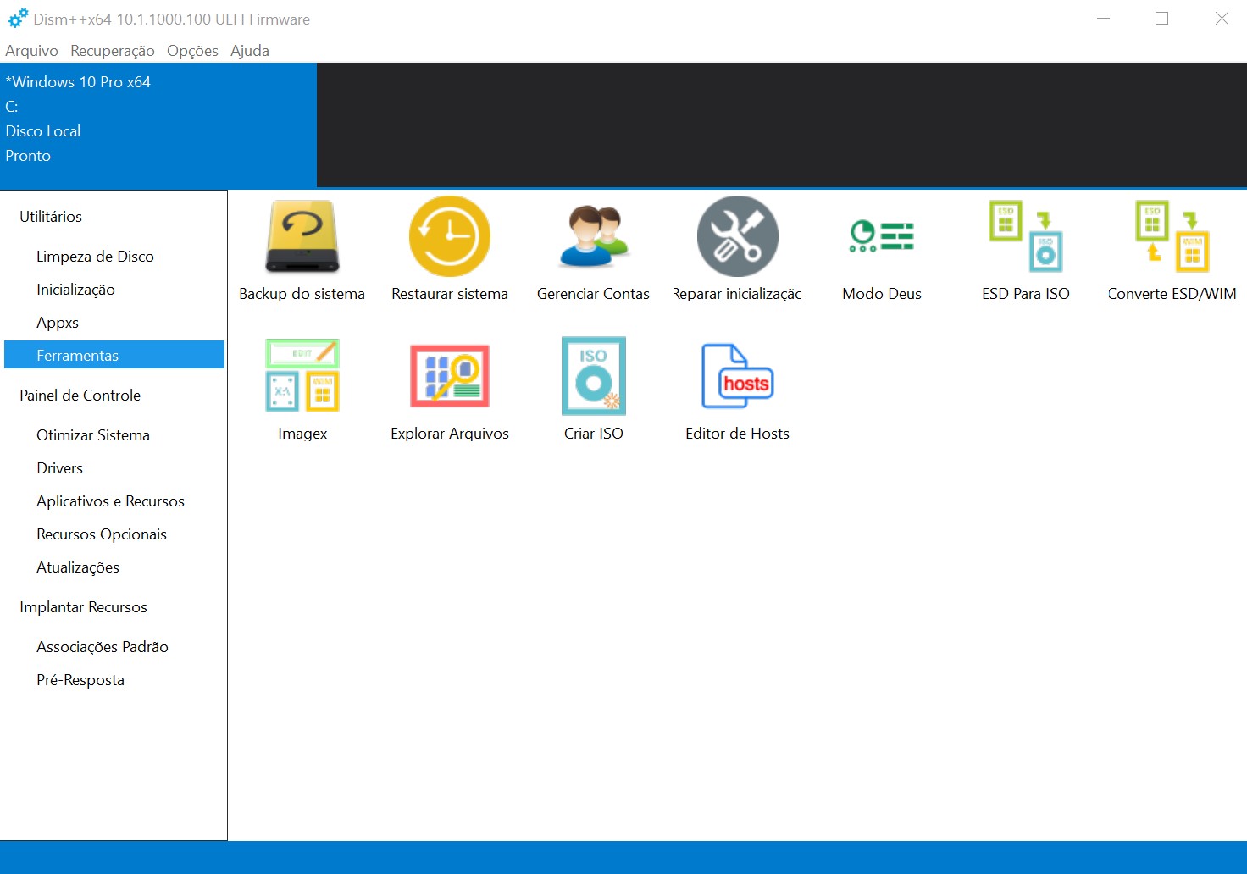1247x874 pixels.
Task: Select Drivers in sidebar
Action: point(114,468)
